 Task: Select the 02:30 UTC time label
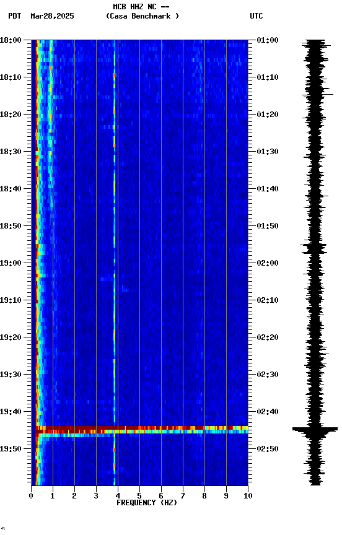(x=268, y=375)
